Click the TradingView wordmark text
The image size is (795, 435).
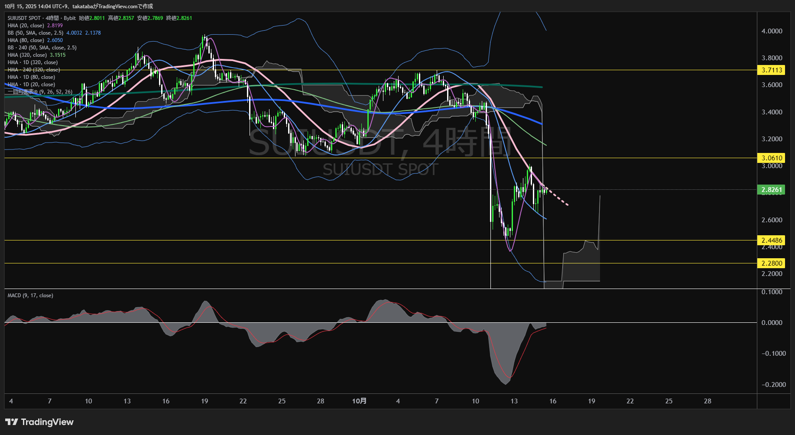click(47, 422)
